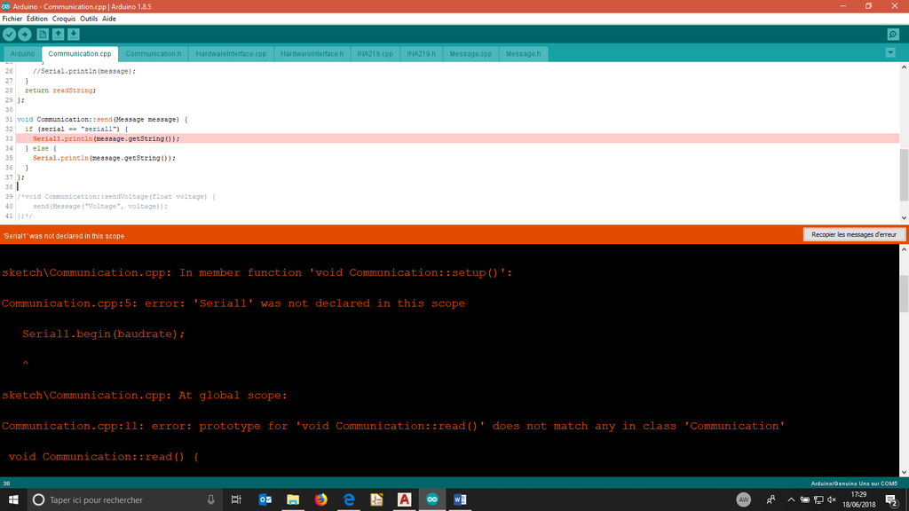The height and width of the screenshot is (511, 909).
Task: Click the People icon in the taskbar
Action: pyautogui.click(x=771, y=499)
